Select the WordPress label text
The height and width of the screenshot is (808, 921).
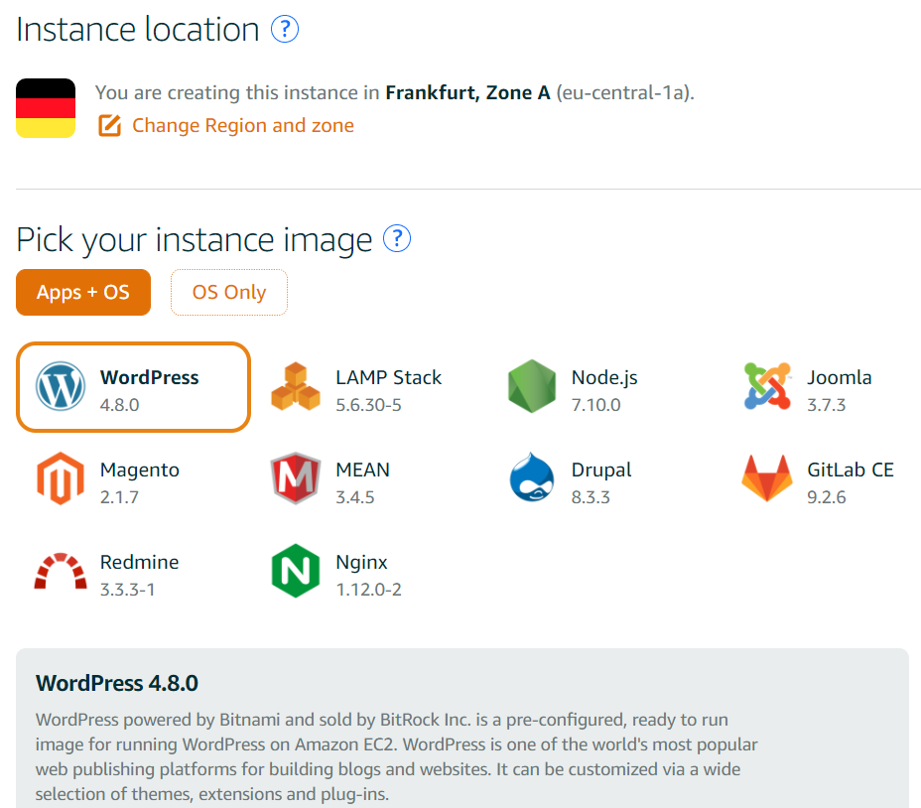click(150, 377)
